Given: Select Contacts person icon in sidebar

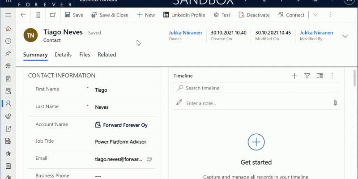Looking at the screenshot, I should [x=8, y=104].
